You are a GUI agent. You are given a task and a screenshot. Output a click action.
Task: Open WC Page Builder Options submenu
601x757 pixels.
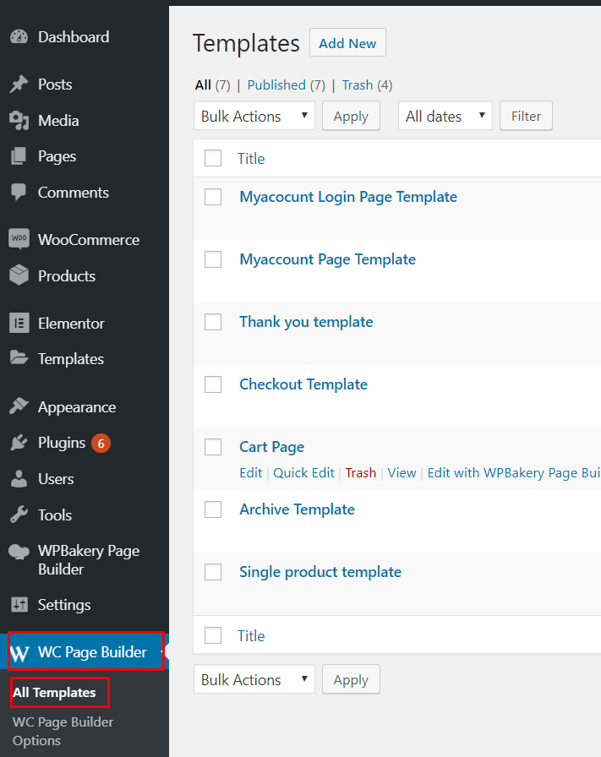tap(63, 731)
